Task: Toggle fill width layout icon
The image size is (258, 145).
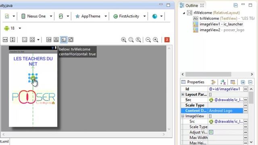Action: [x=5, y=39]
